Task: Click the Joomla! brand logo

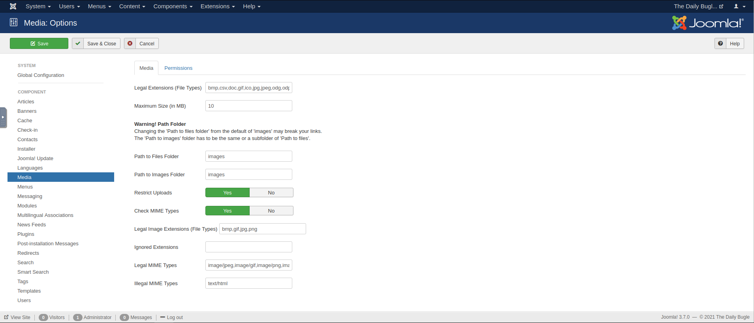Action: coord(708,23)
